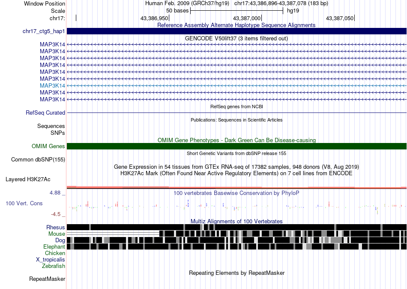Click the chr17_ctg5_hap1 track label
The height and width of the screenshot is (289, 407).
click(44, 31)
